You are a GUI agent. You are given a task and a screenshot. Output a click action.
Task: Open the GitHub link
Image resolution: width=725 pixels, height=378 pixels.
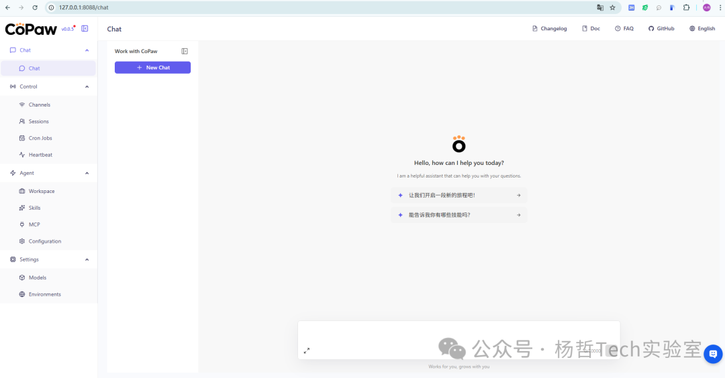(x=661, y=29)
